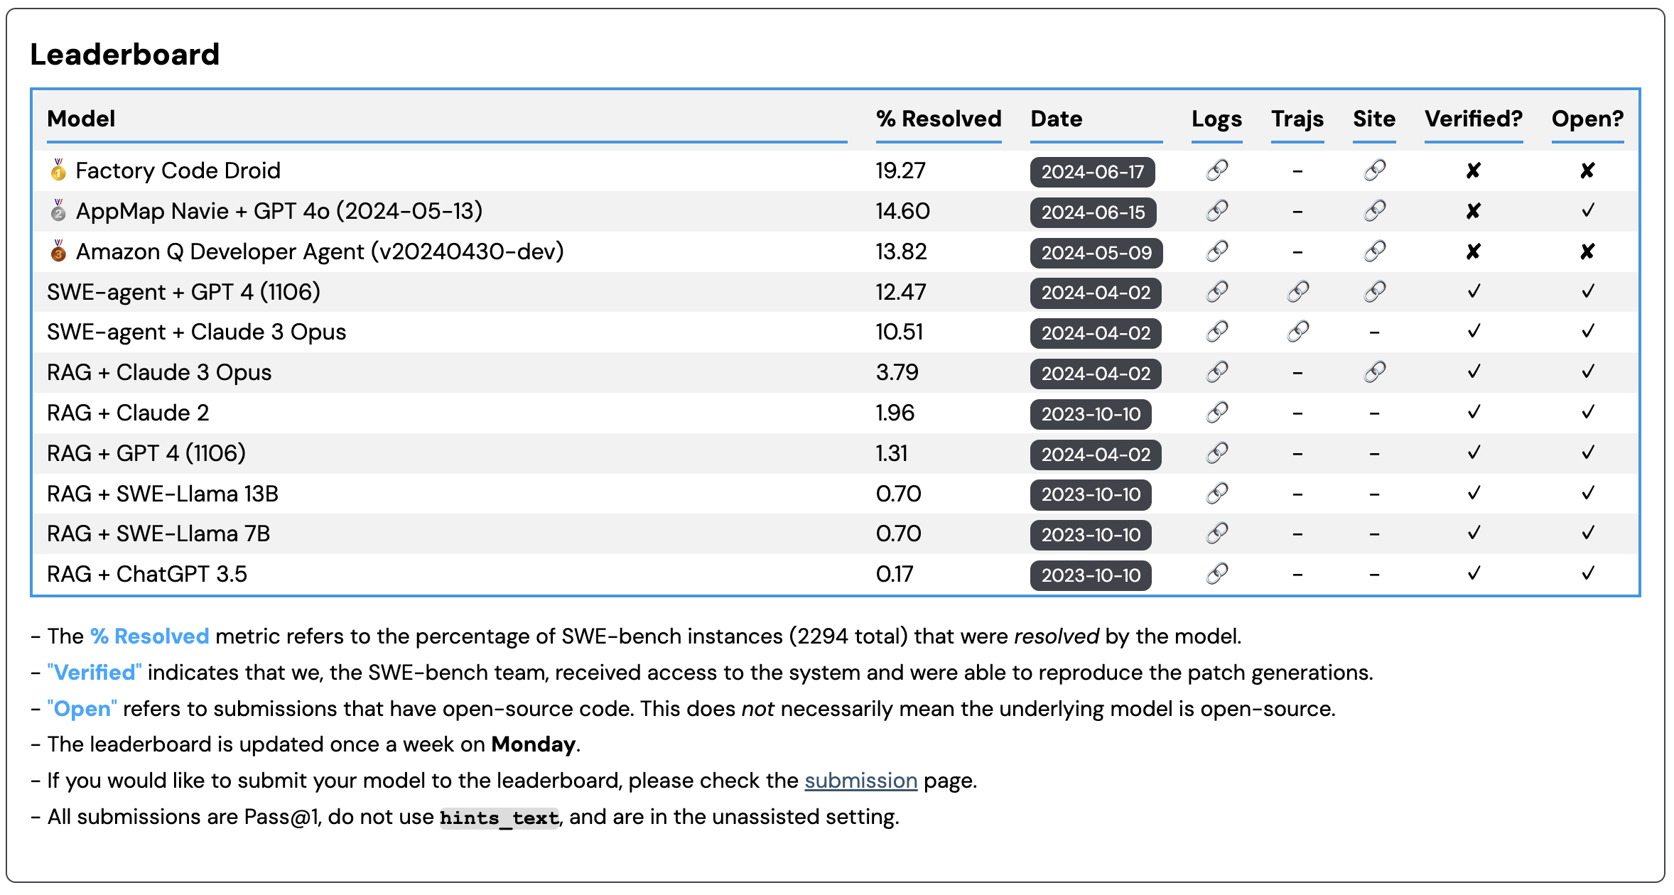This screenshot has height=895, width=1674.
Task: Open the site link for Amazon Q Developer Agent
Action: click(x=1374, y=251)
